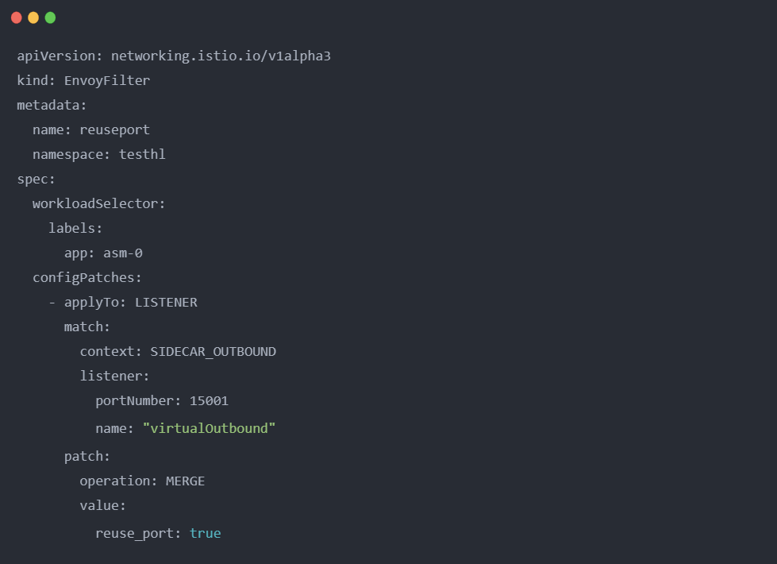Viewport: 777px width, 564px height.
Task: Click the EnvoyFilter kind value
Action: (x=107, y=81)
